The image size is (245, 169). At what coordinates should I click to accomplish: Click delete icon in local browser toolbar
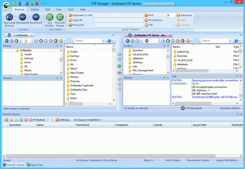click(x=51, y=41)
